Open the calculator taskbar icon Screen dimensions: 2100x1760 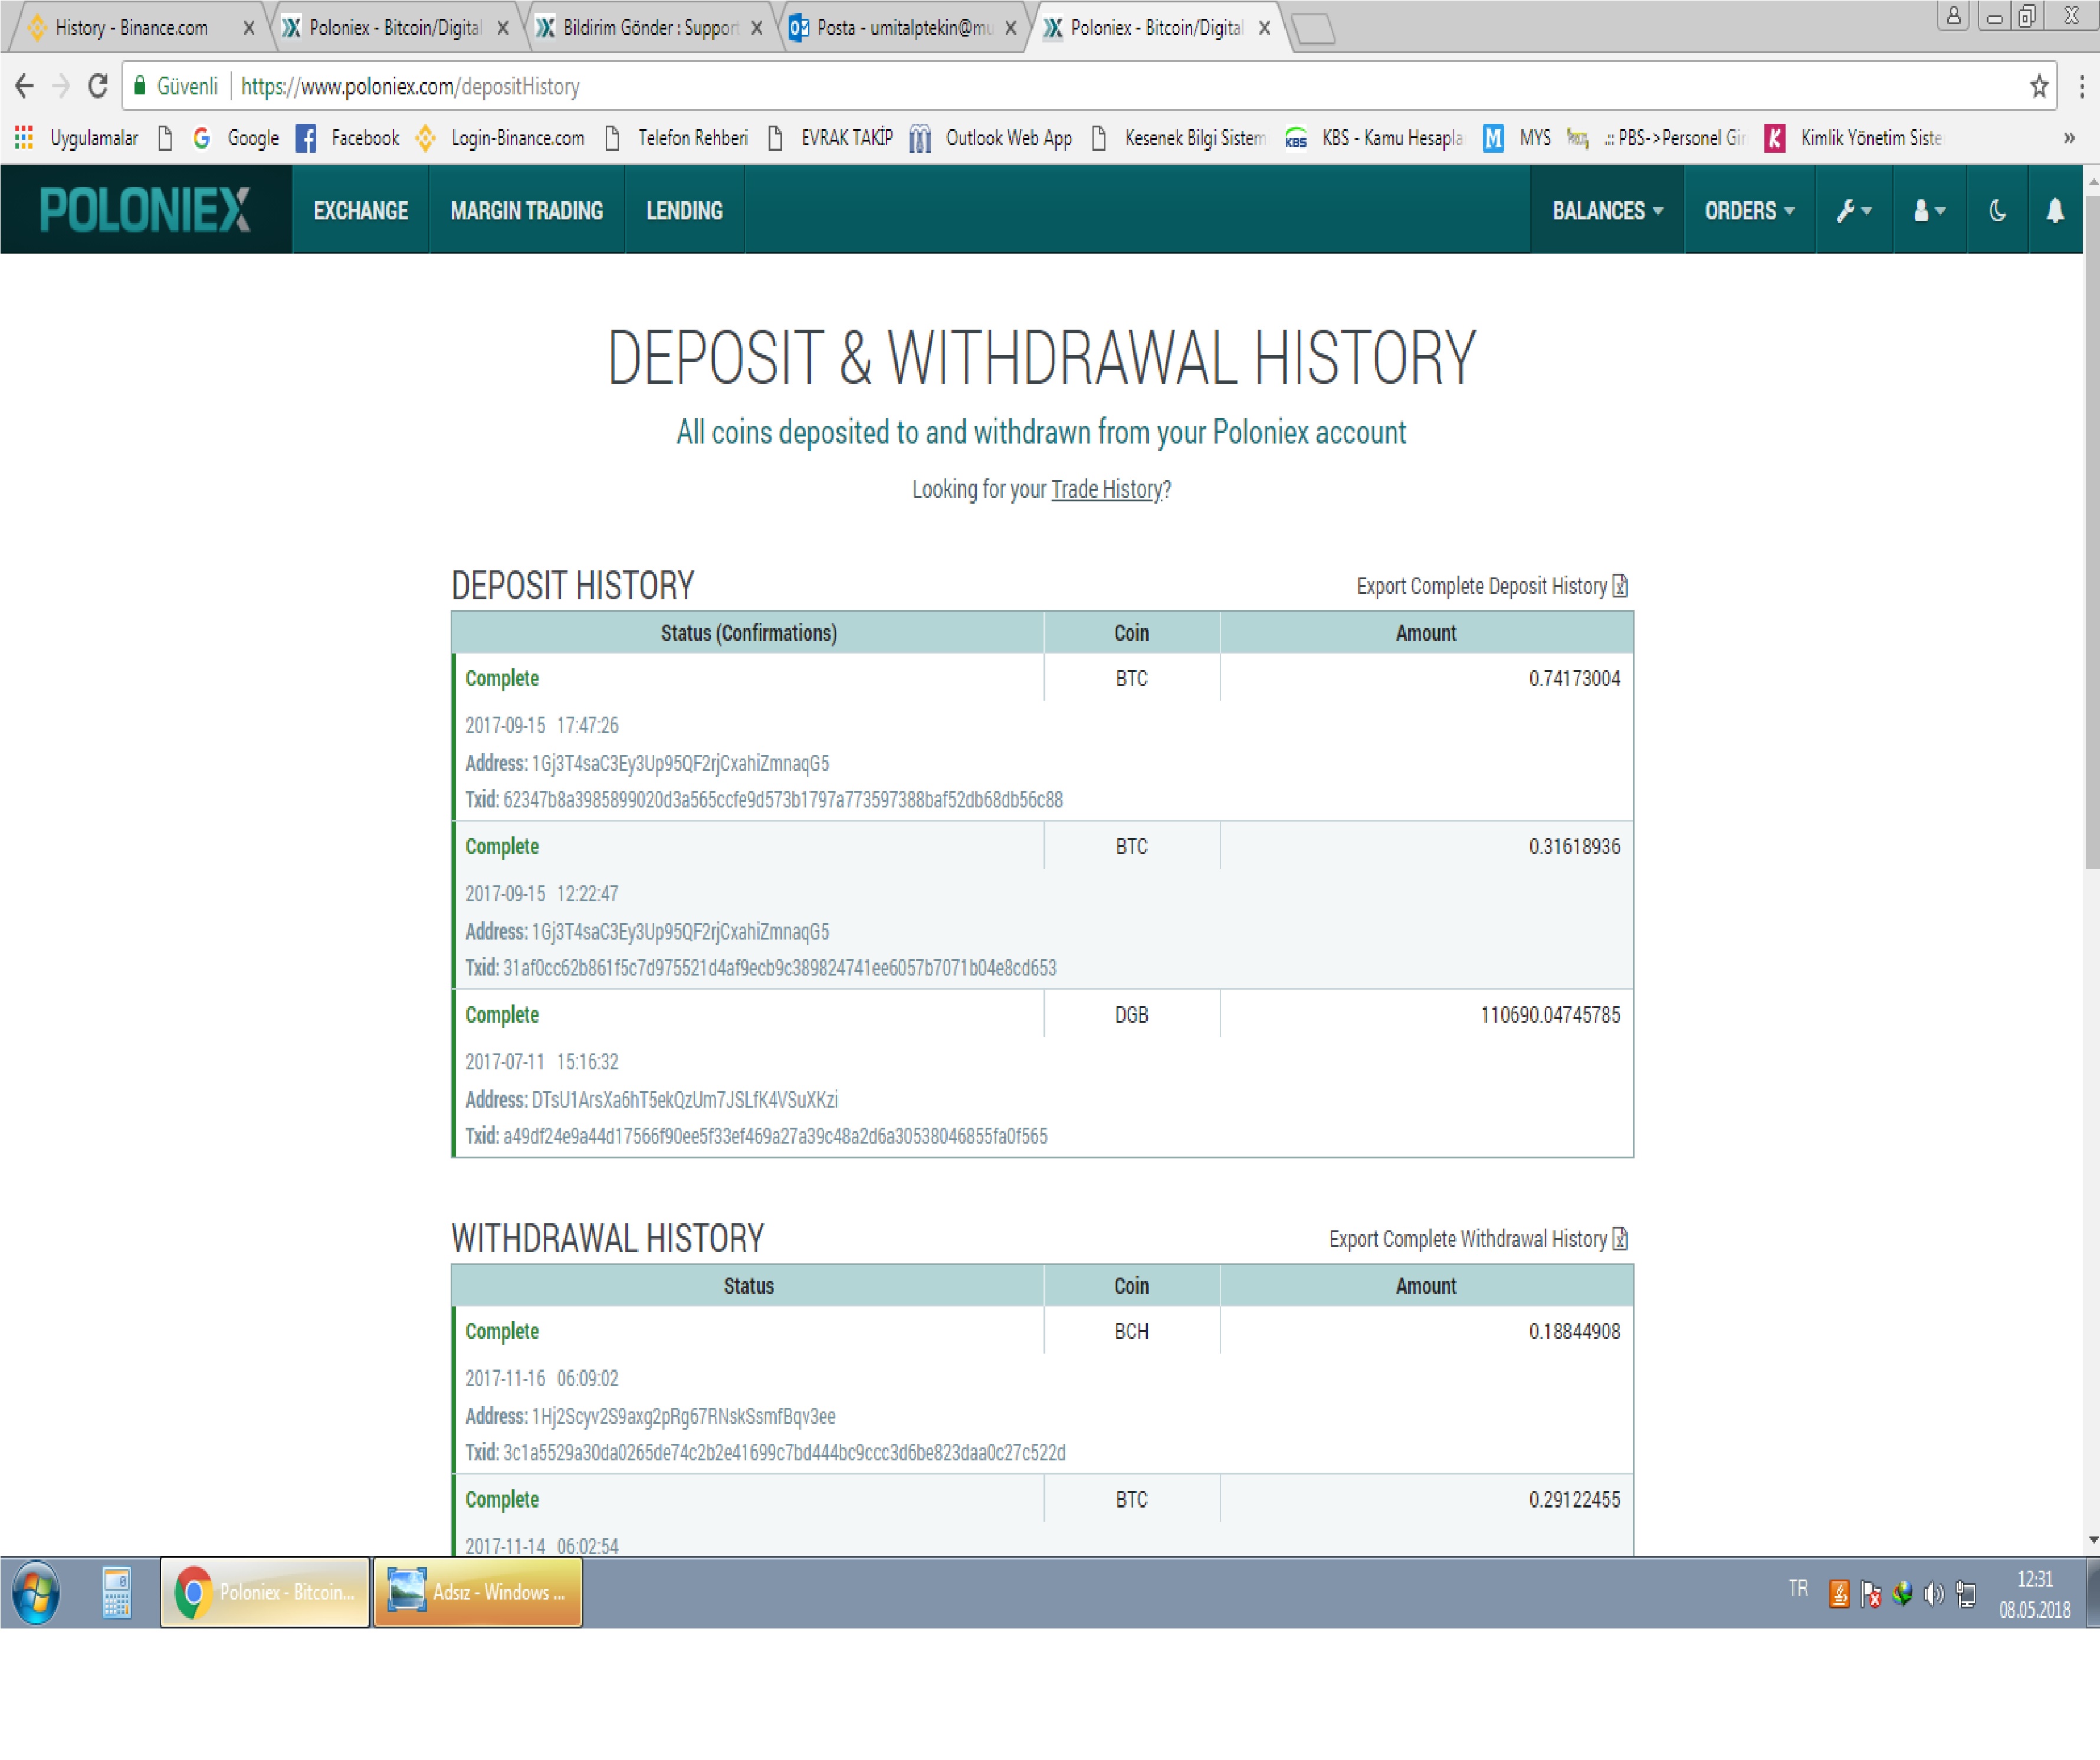pos(117,1593)
